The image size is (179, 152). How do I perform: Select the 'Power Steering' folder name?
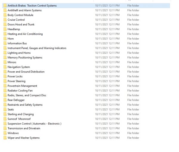16,81
